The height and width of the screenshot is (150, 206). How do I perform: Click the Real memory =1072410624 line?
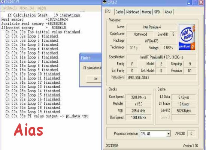(x=34, y=19)
